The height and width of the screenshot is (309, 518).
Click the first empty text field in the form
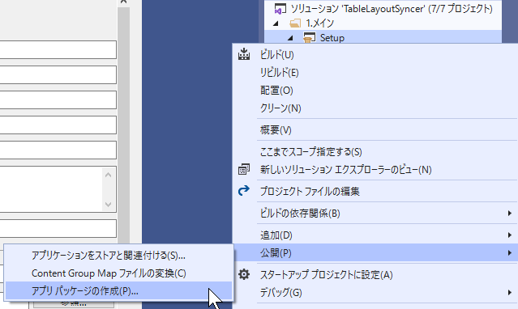pyautogui.click(x=58, y=50)
